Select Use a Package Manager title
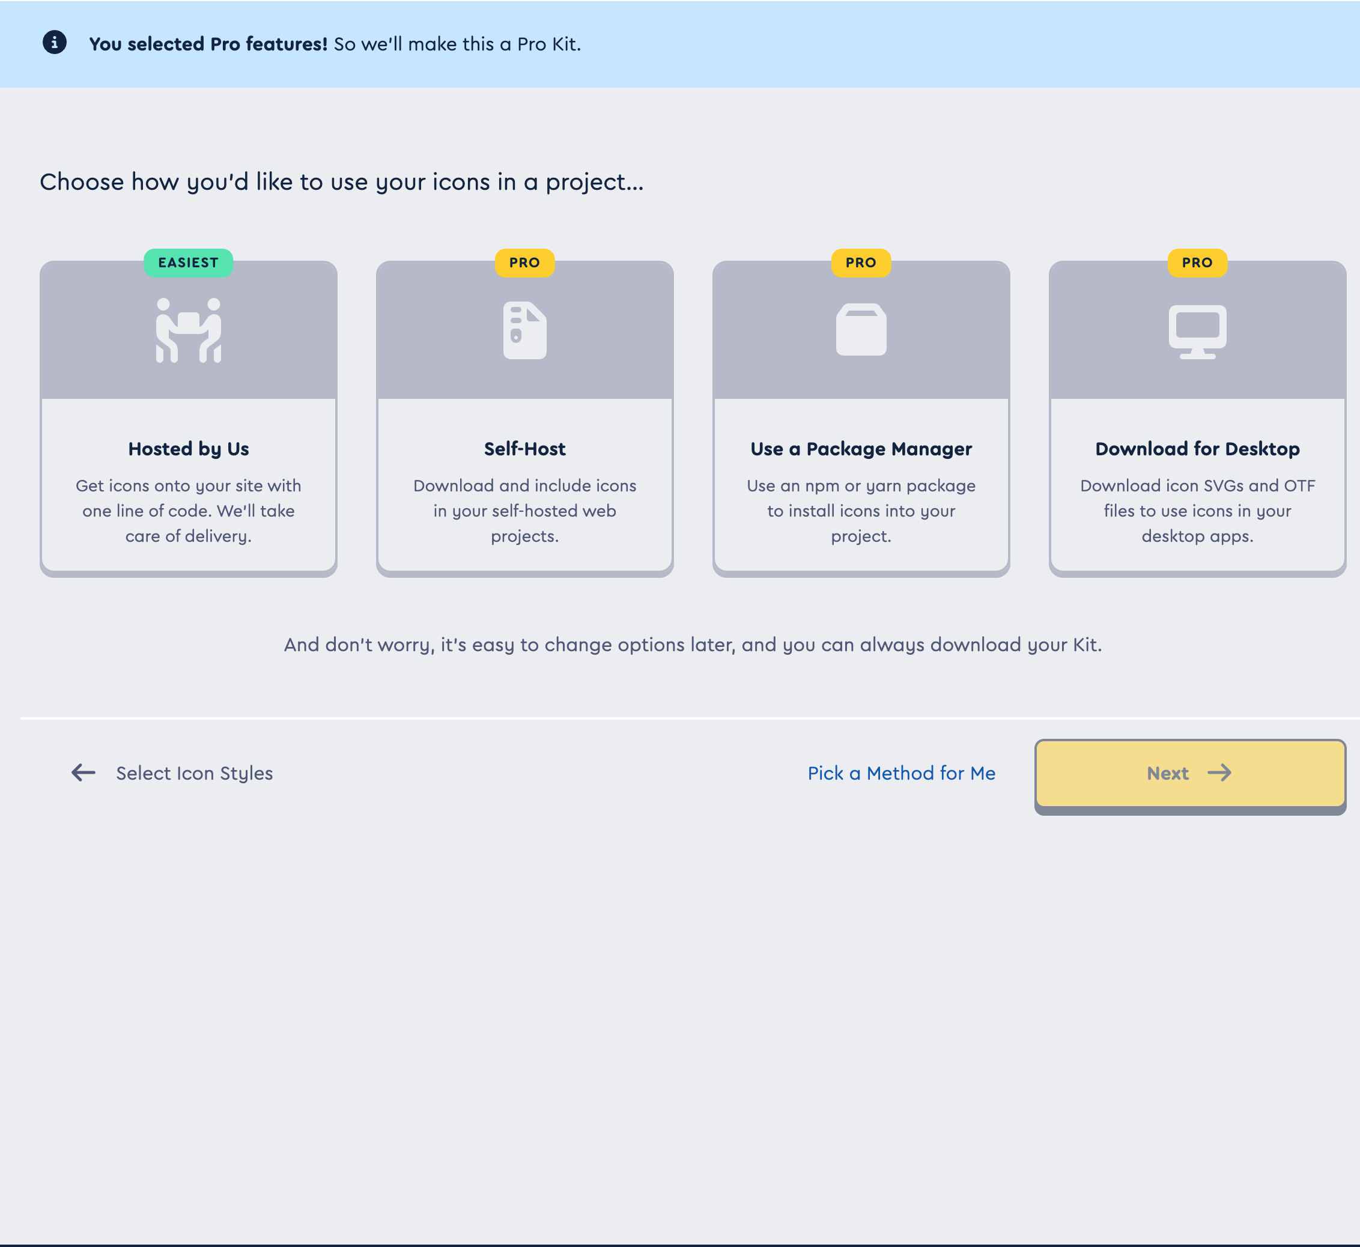Viewport: 1360px width, 1247px height. [861, 449]
